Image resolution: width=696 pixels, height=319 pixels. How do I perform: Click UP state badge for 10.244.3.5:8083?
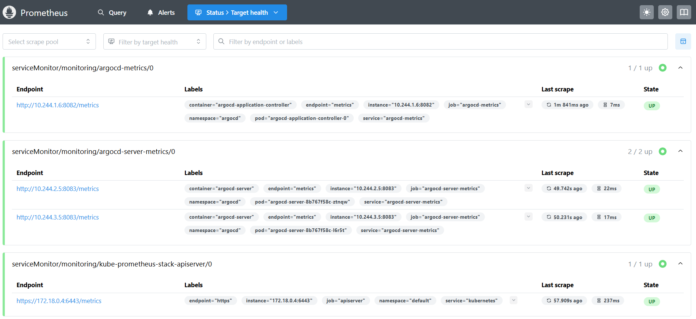652,218
